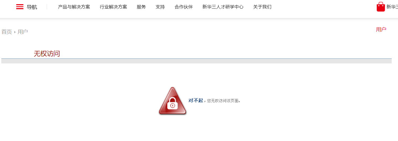Click the gray divider bar below the heading
This screenshot has height=141, width=398.
[x=197, y=61]
